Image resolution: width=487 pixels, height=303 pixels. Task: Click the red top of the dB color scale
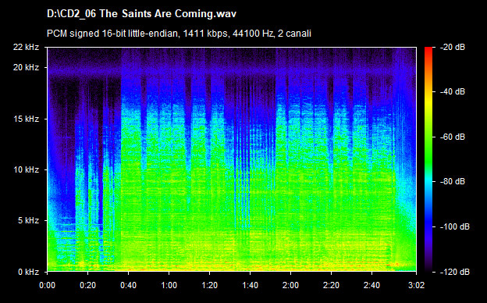tap(428, 50)
